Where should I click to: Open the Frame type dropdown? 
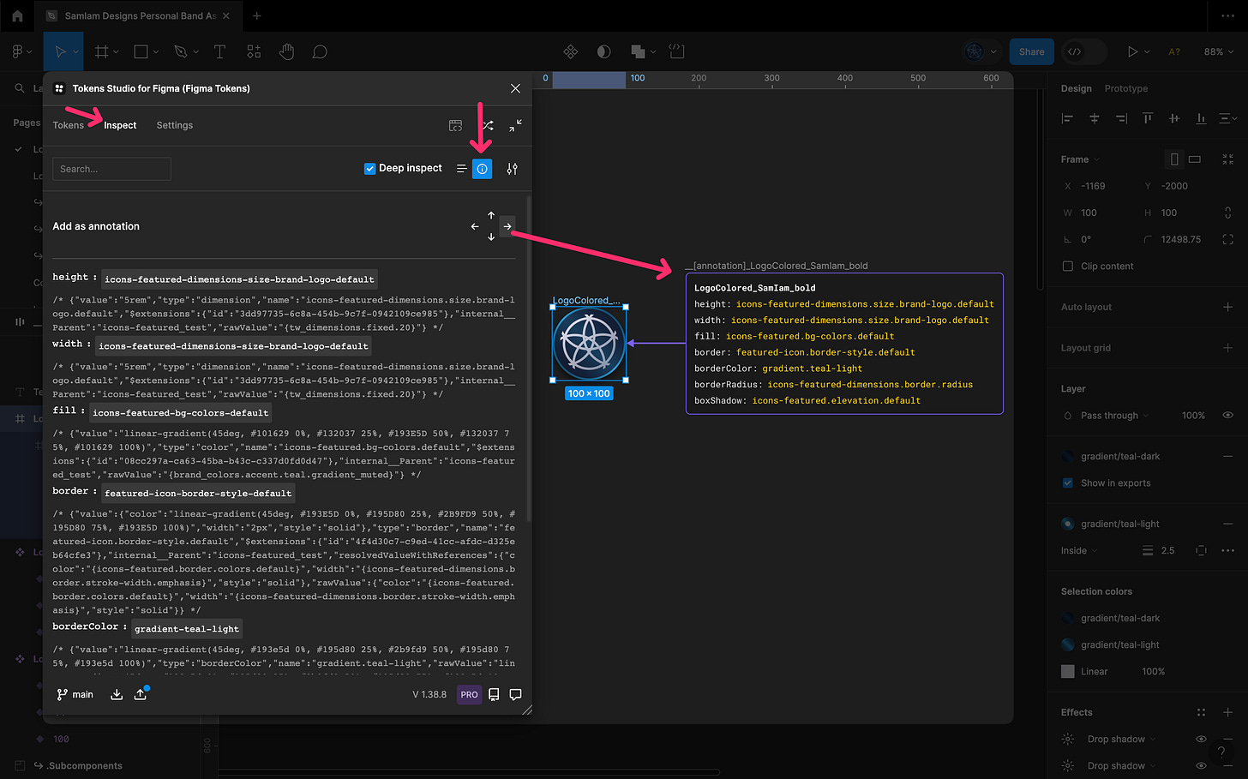click(1080, 159)
